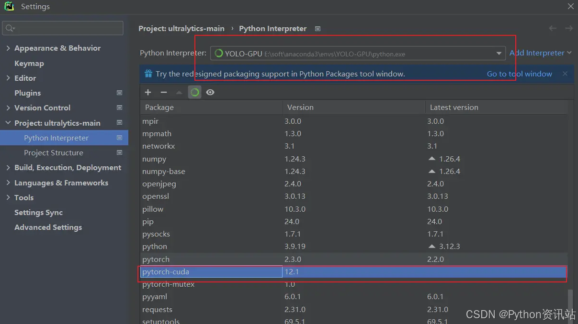Click the upgrade arrow beside python 3.12.3

tap(432, 247)
